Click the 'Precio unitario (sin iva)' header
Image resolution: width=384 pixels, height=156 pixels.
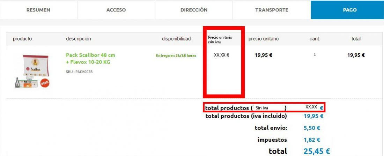(x=220, y=40)
